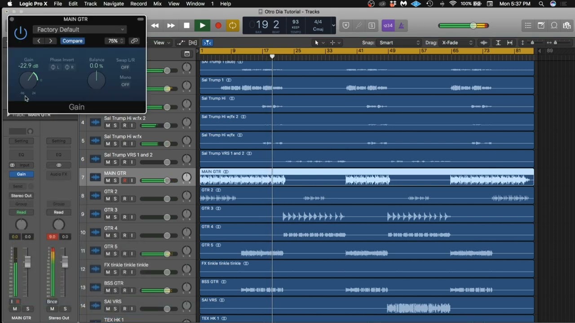Click the Bnce button on Stereo Out strip
575x323 pixels.
coord(52,301)
